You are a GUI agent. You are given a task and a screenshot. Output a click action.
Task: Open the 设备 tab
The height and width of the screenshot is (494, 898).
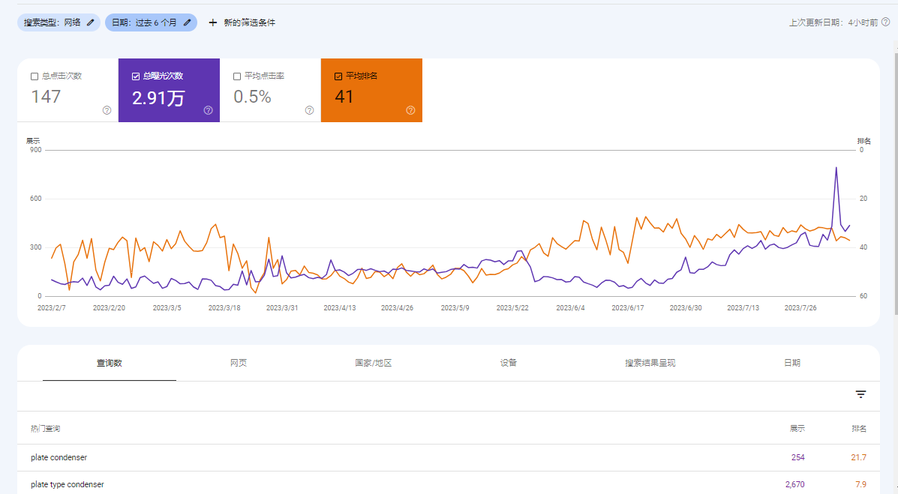pyautogui.click(x=509, y=363)
